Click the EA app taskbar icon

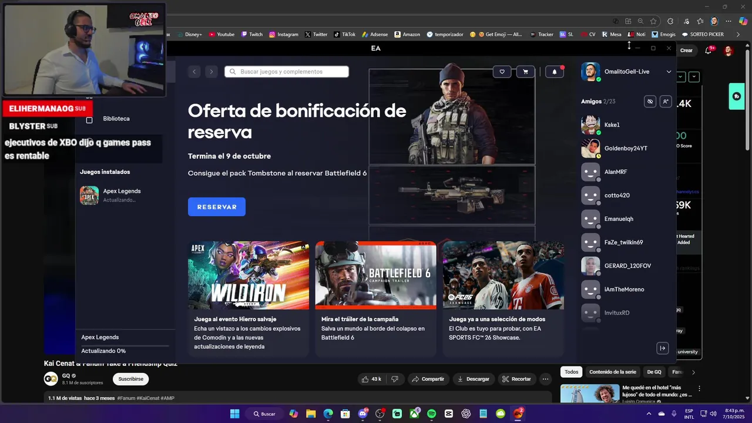tap(518, 414)
